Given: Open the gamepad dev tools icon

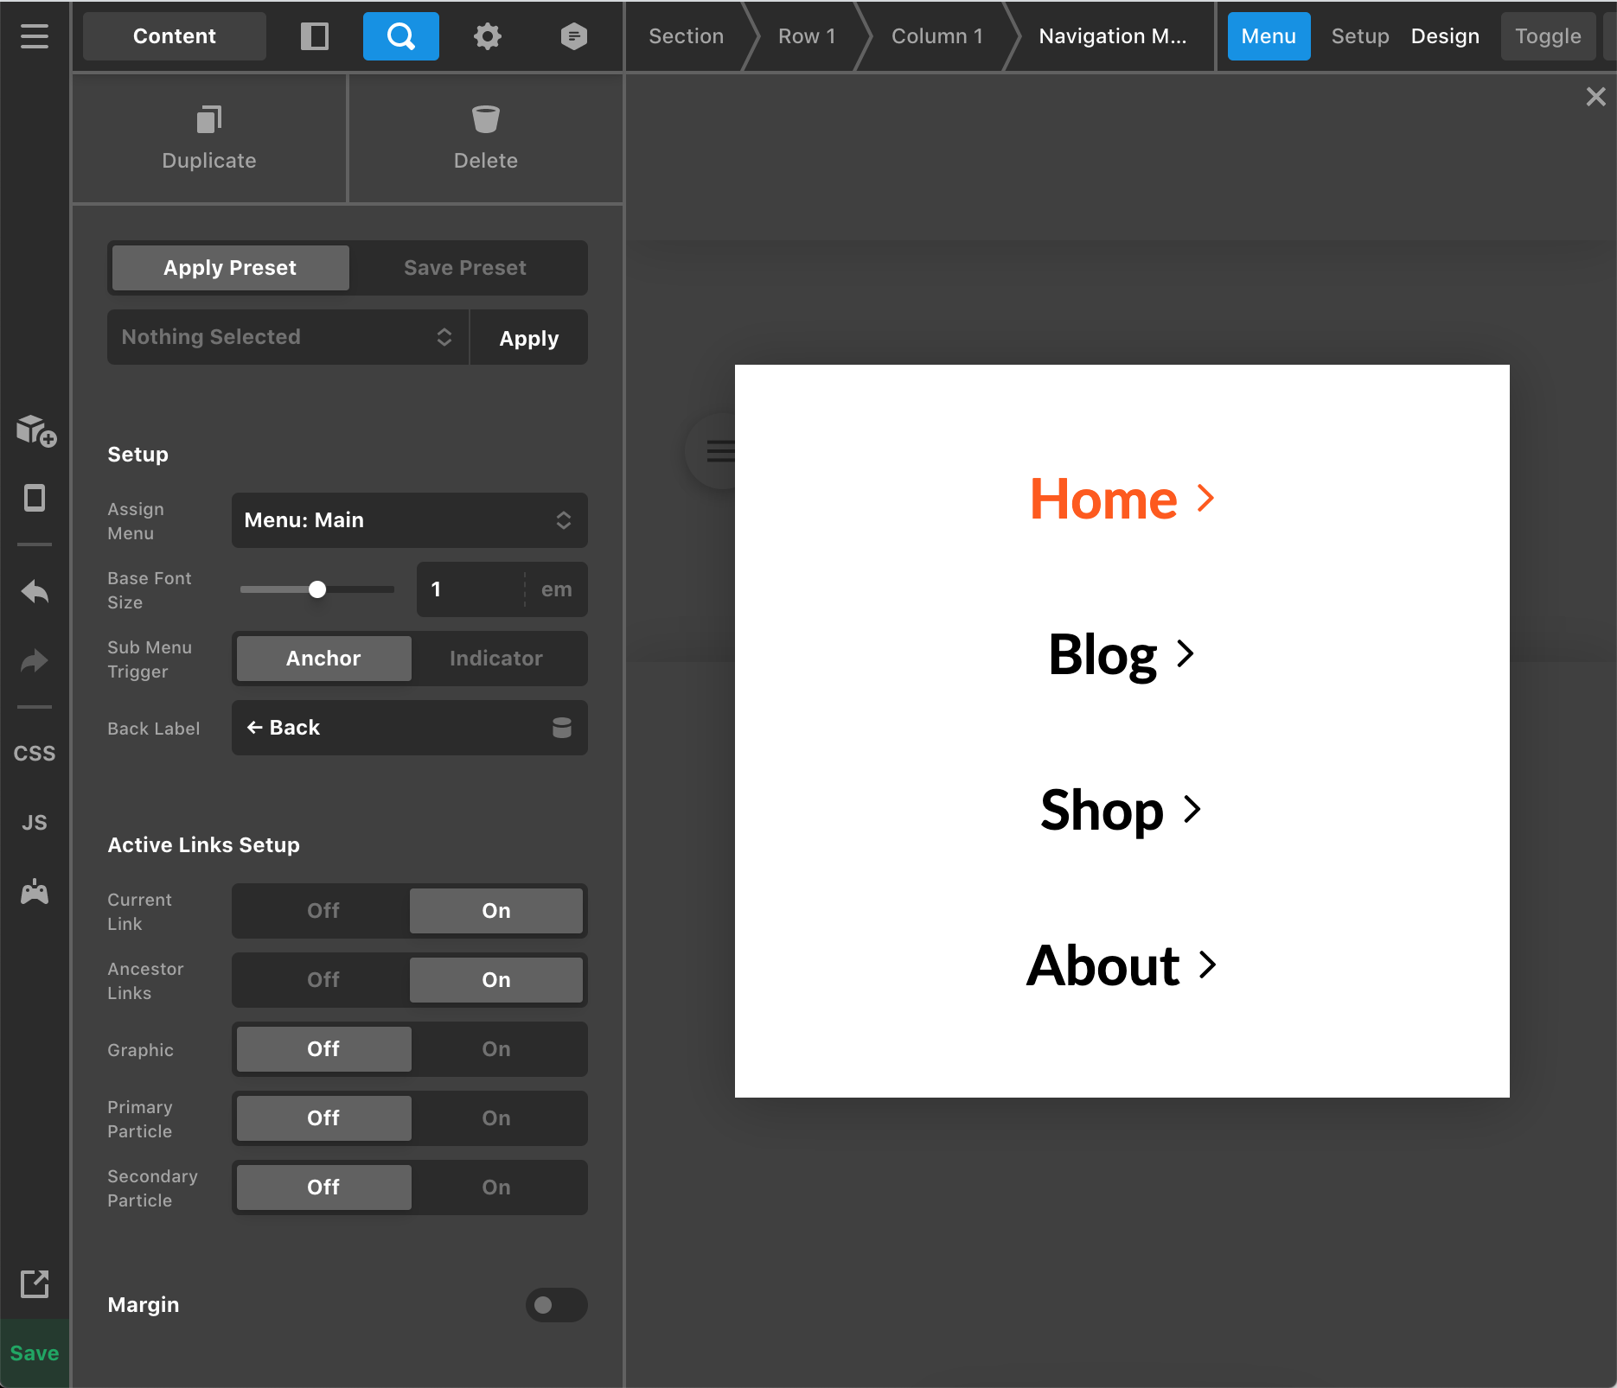Looking at the screenshot, I should tap(35, 892).
